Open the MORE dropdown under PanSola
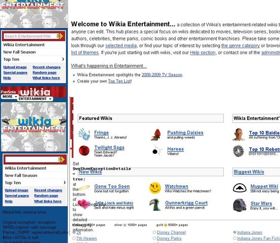Screen dimensions: 280x243 coord(10,97)
